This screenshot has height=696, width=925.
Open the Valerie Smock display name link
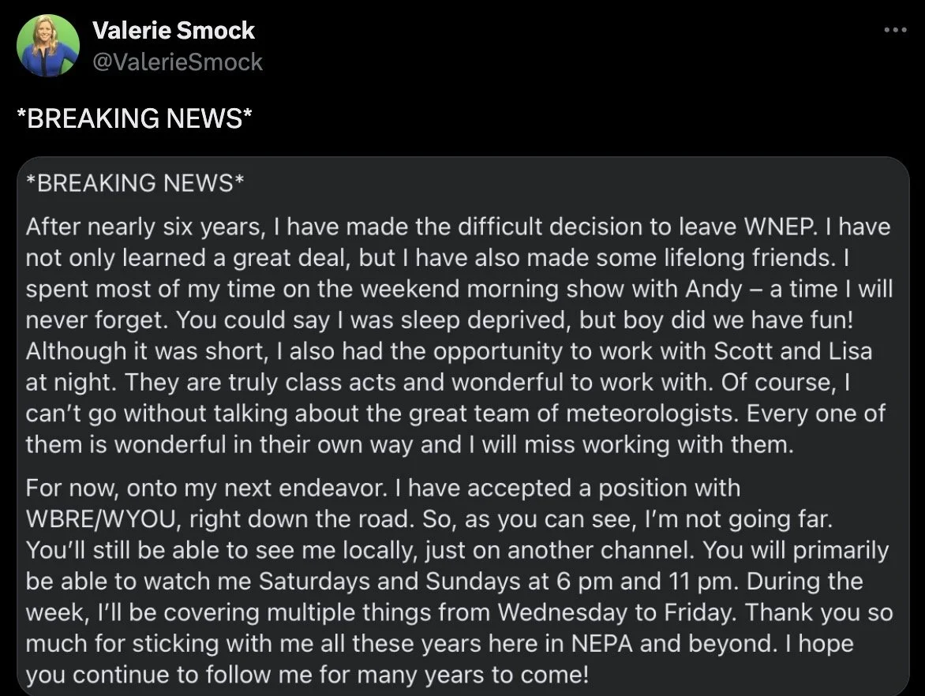pyautogui.click(x=174, y=31)
